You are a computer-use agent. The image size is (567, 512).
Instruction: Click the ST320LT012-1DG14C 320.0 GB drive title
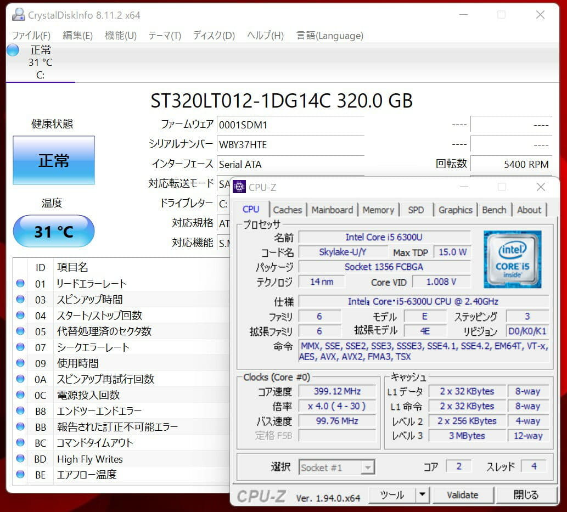282,100
